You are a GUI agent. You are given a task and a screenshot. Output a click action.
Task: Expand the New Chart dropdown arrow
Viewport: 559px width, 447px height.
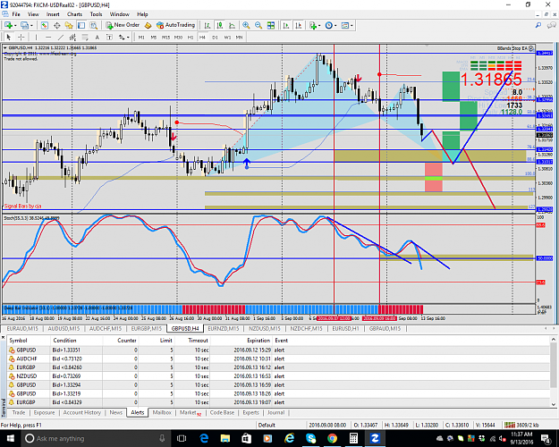pyautogui.click(x=15, y=25)
